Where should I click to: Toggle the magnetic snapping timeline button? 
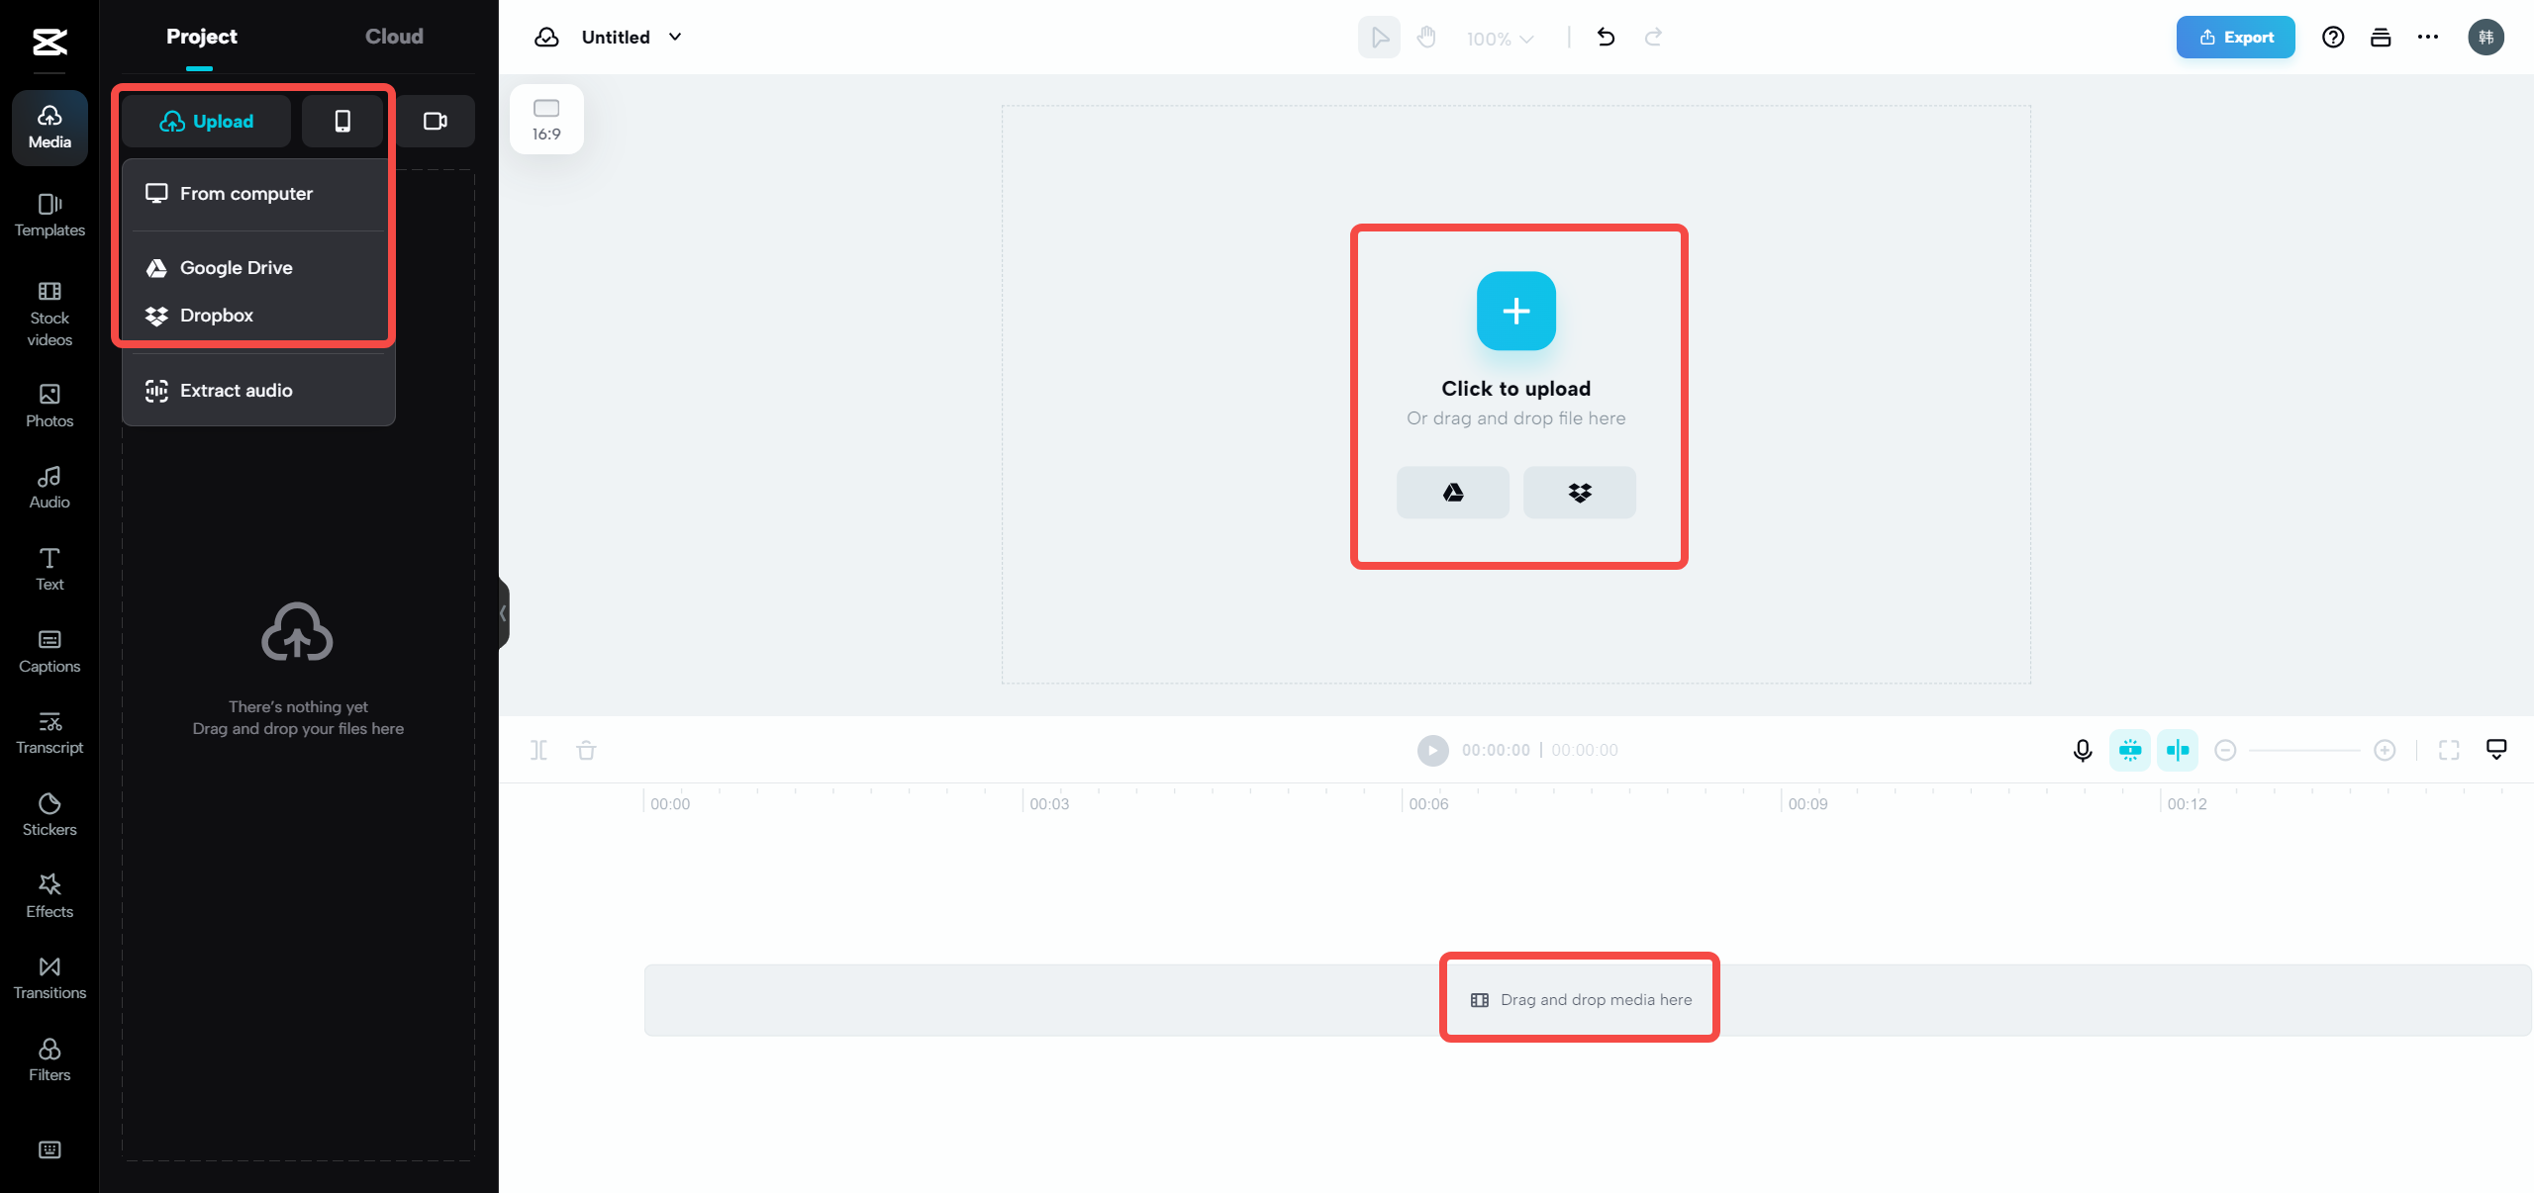(2129, 750)
